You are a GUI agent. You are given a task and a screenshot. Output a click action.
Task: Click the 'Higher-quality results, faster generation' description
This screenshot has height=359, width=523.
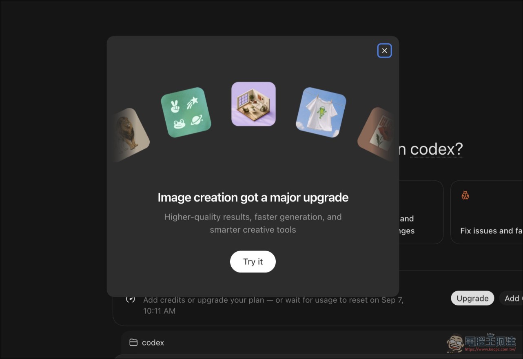coord(253,223)
